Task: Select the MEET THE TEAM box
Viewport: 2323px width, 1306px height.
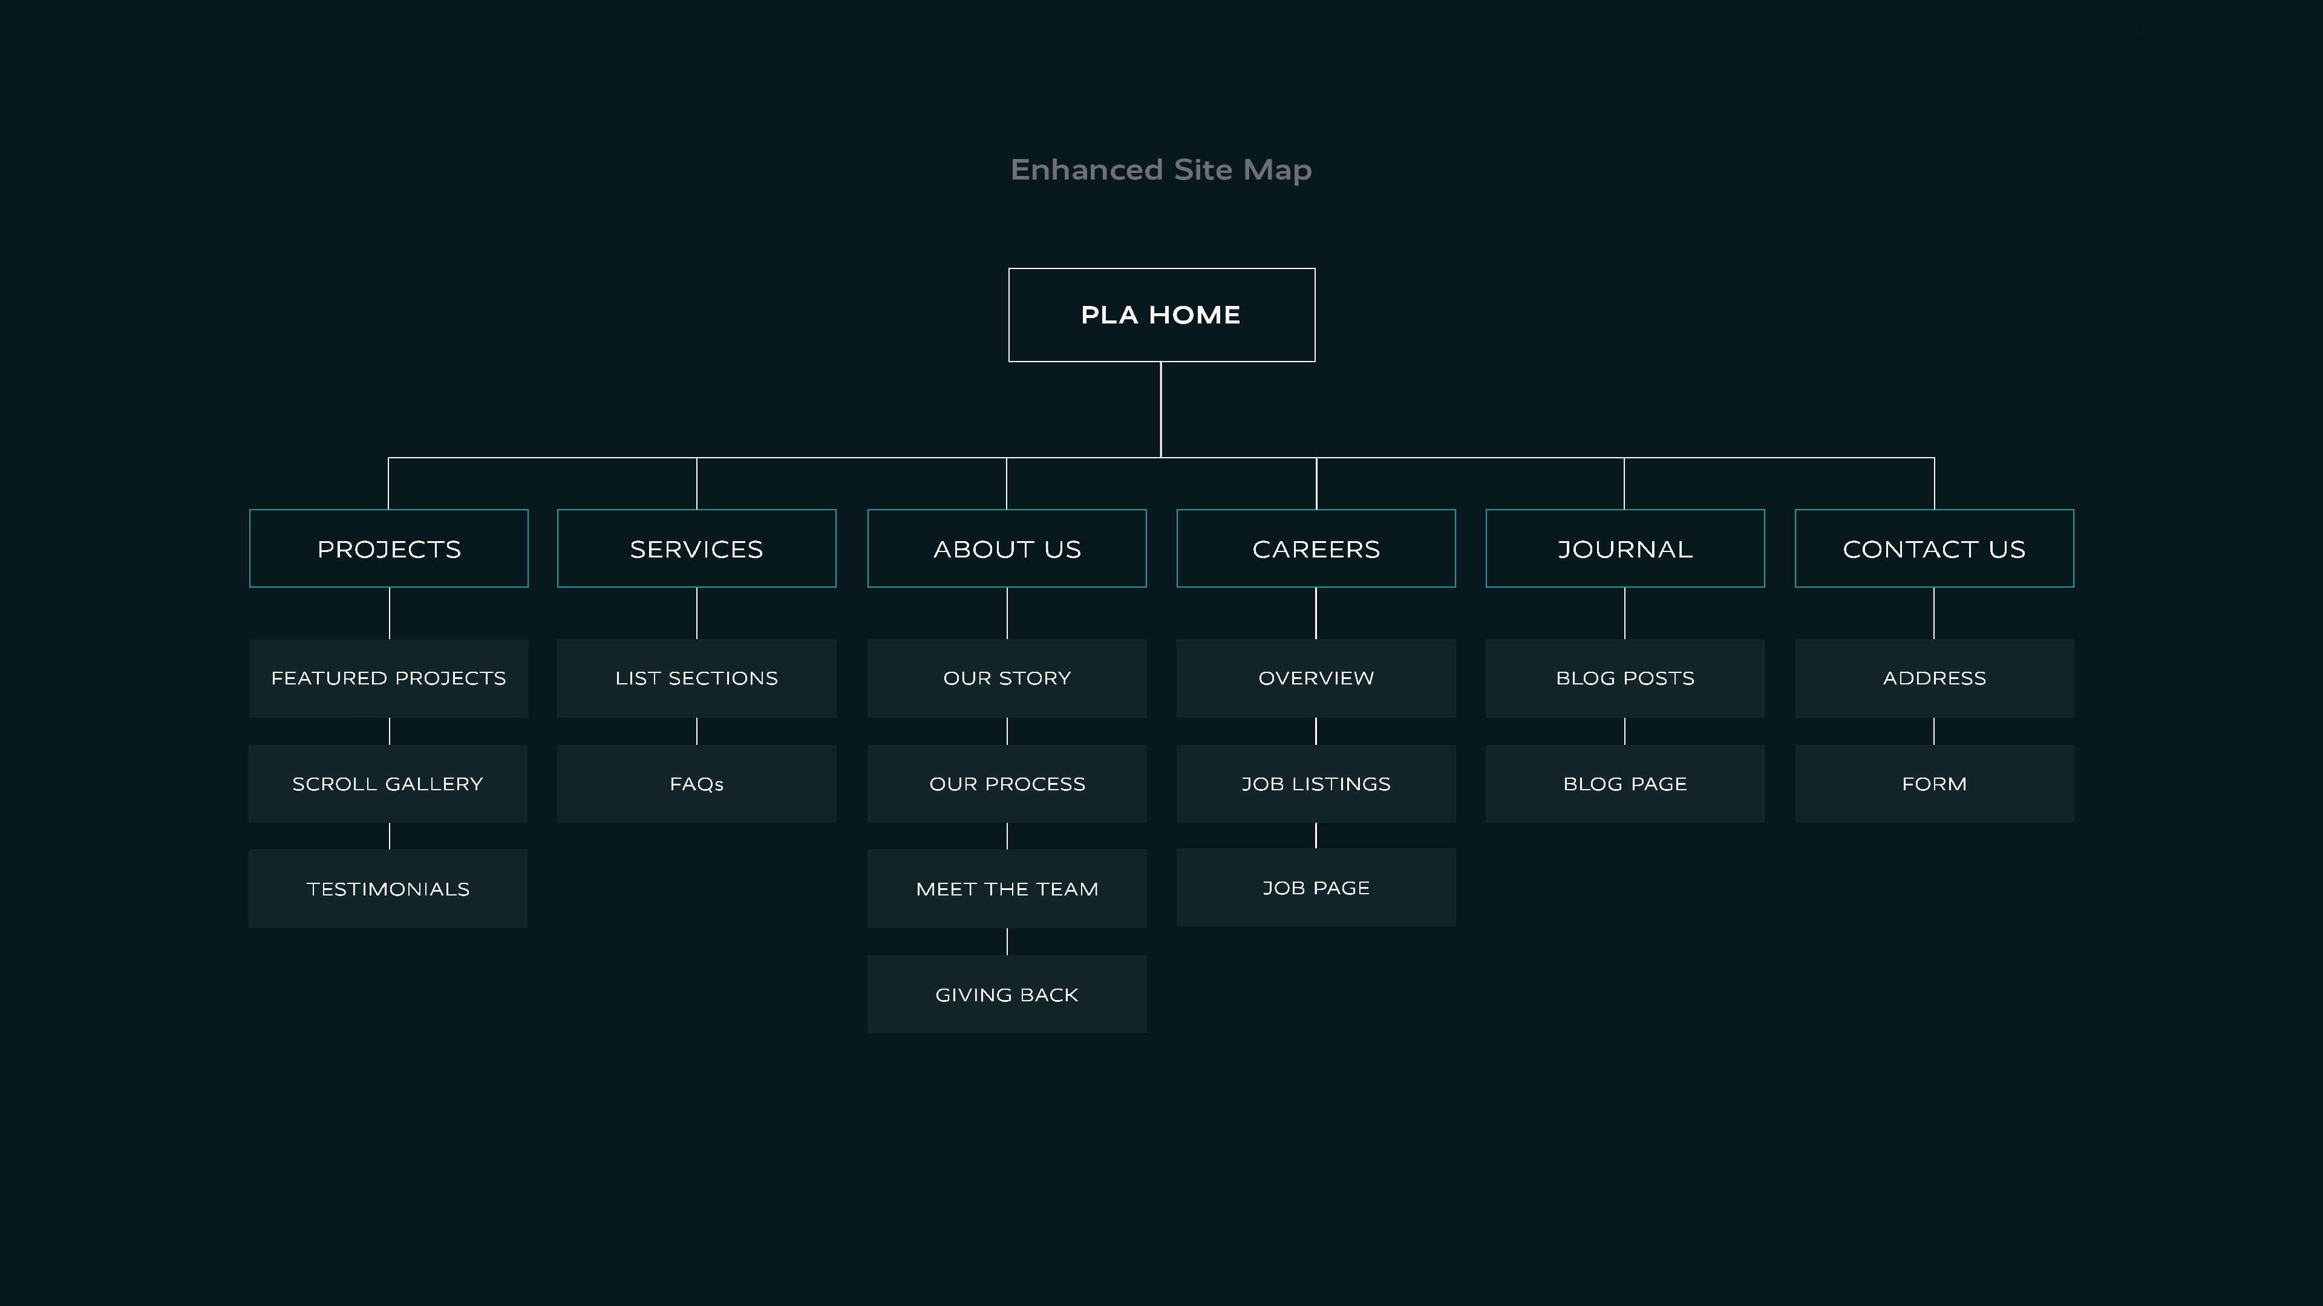Action: pos(1007,889)
